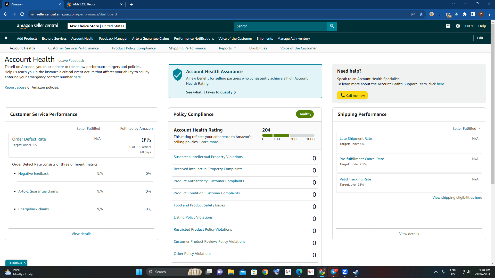495x278 pixels.
Task: Click the Report abuse link
Action: (15, 87)
